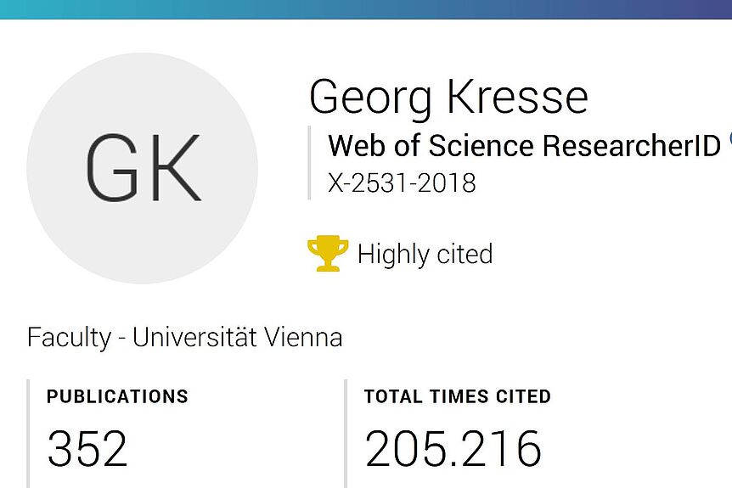Image resolution: width=732 pixels, height=488 pixels.
Task: Click the word Vienna in the affiliation
Action: click(303, 337)
